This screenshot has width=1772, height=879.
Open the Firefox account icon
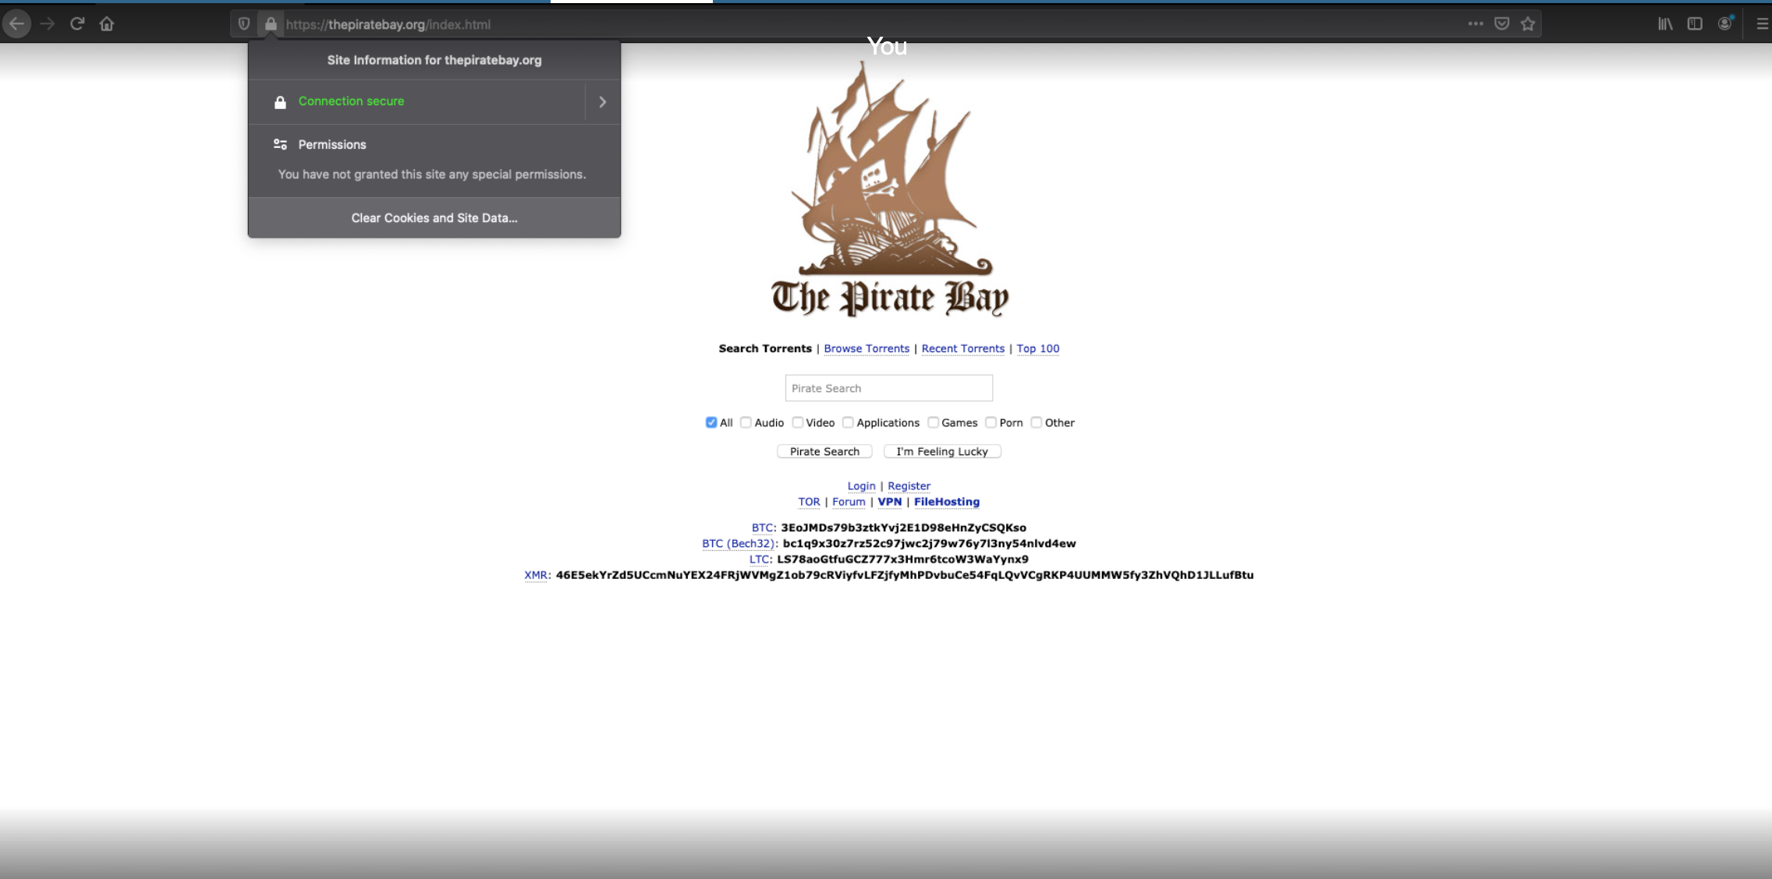tap(1724, 23)
